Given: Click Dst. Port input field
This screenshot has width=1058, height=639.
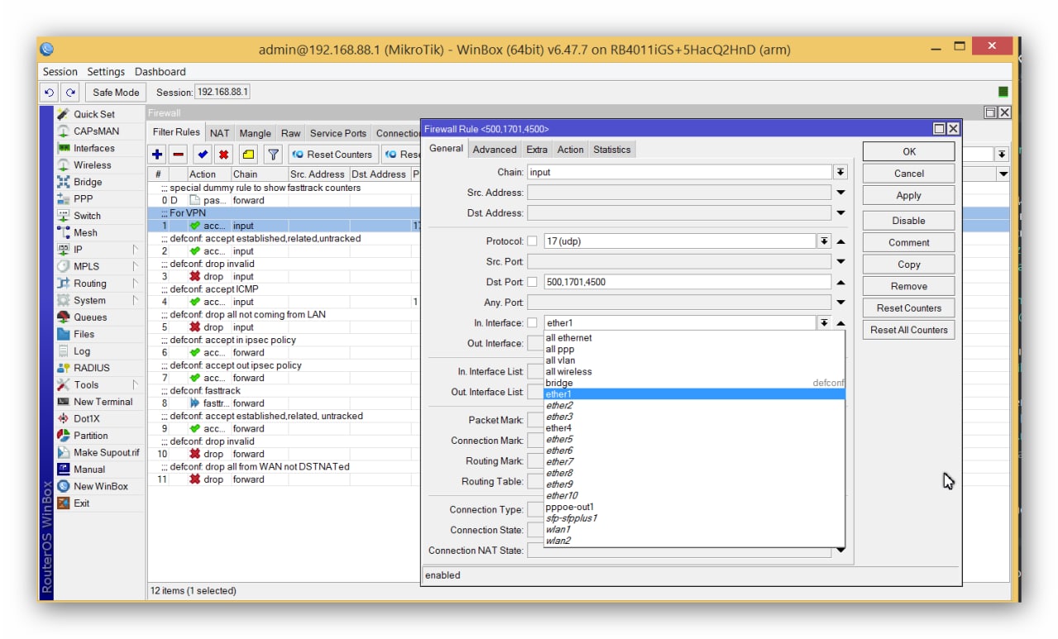Looking at the screenshot, I should tap(687, 282).
